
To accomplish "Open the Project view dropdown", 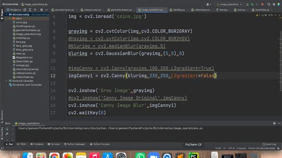I will 14,10.
